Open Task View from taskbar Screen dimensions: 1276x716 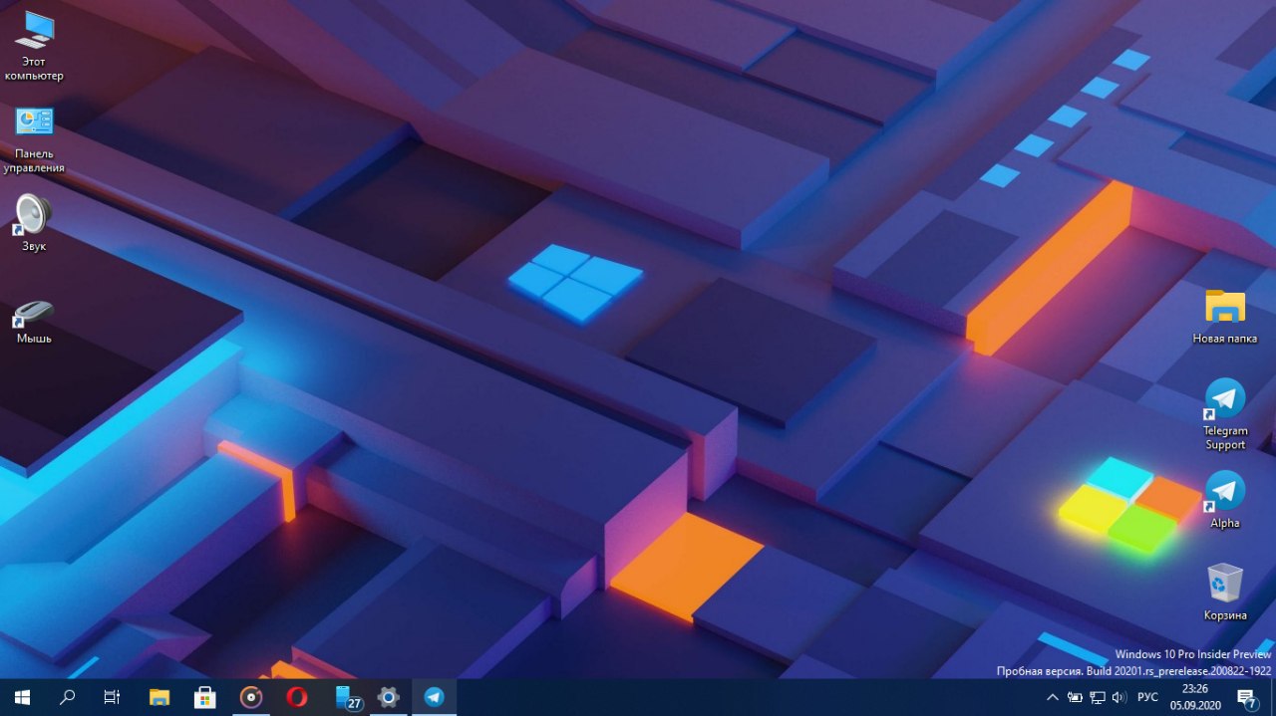113,697
